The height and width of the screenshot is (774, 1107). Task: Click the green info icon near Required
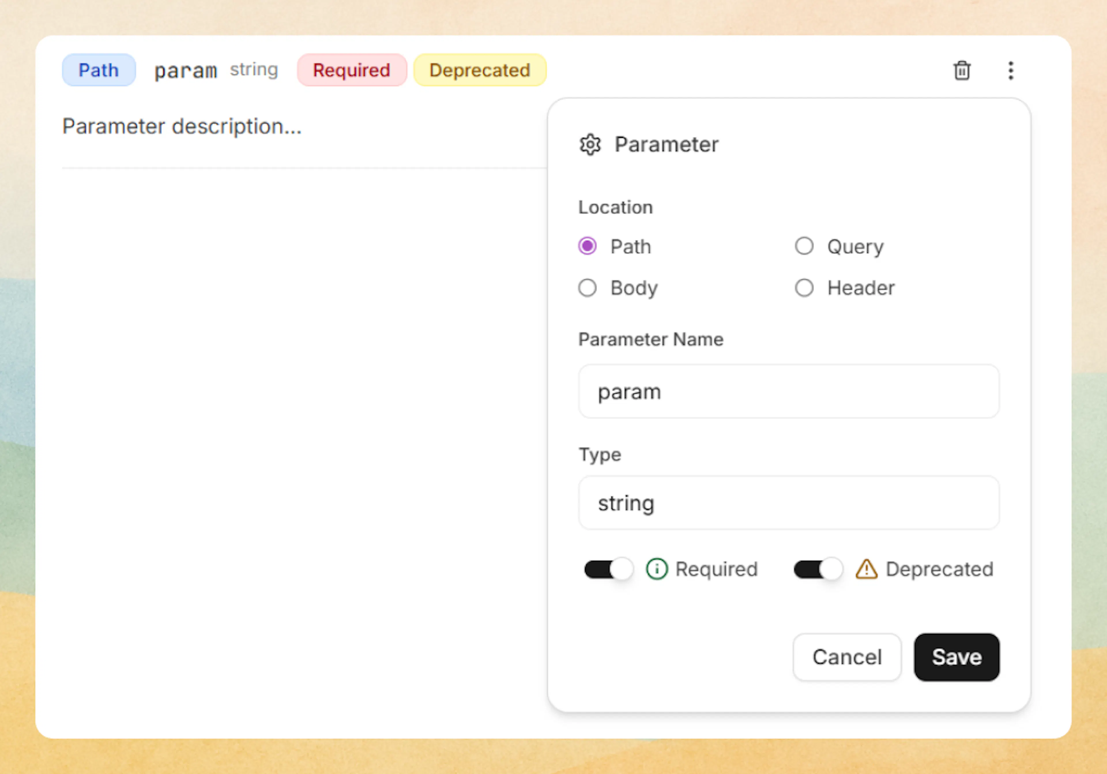click(657, 569)
